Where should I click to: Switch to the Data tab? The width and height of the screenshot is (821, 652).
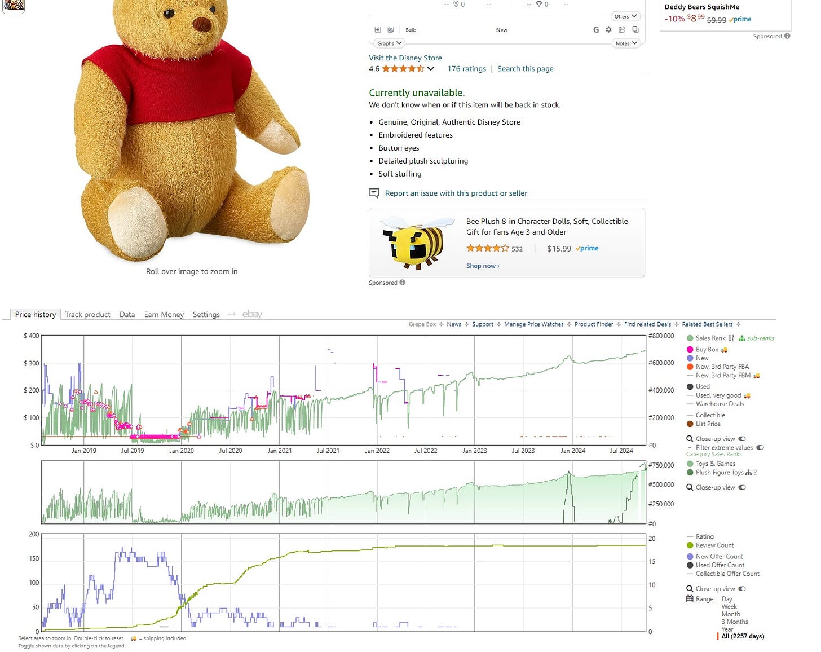coord(127,315)
